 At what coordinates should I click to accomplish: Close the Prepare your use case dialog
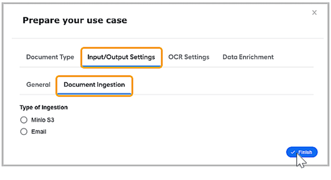click(x=314, y=13)
